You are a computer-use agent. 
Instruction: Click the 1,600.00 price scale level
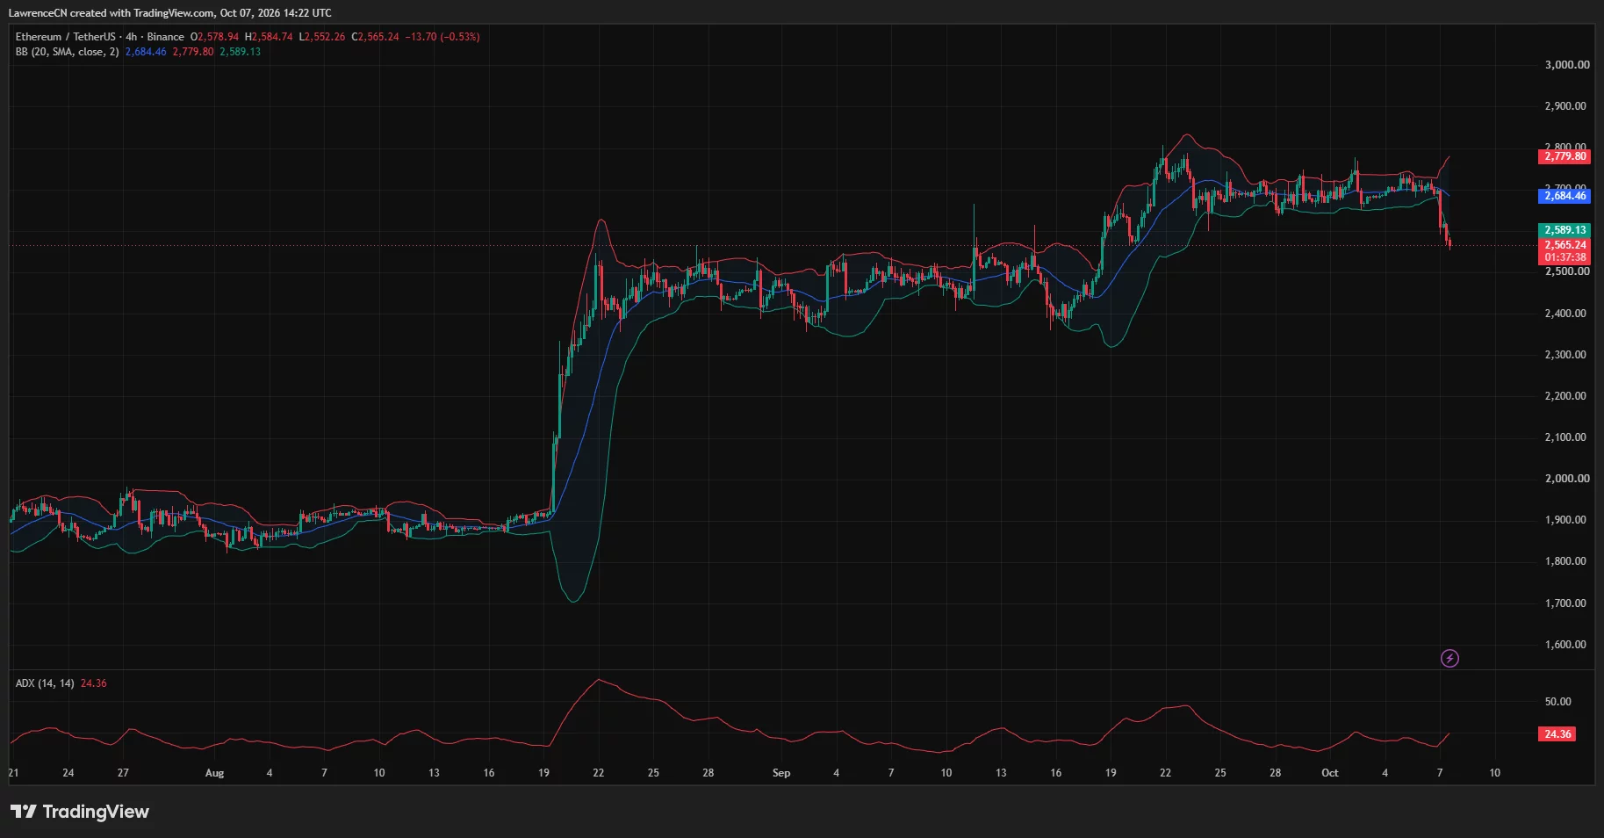pyautogui.click(x=1566, y=645)
